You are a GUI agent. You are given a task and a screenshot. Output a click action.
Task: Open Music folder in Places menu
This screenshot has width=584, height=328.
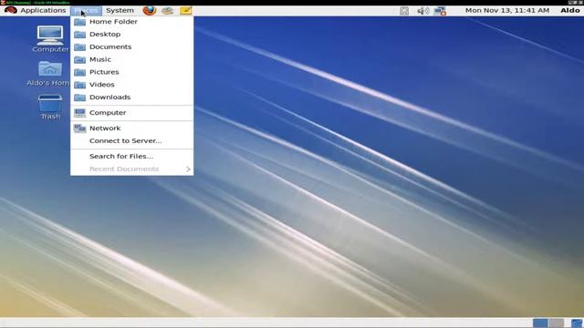point(131,59)
